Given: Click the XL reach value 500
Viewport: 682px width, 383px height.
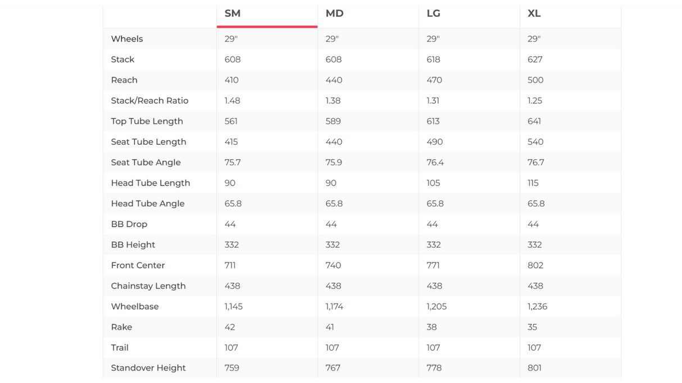Looking at the screenshot, I should [535, 80].
